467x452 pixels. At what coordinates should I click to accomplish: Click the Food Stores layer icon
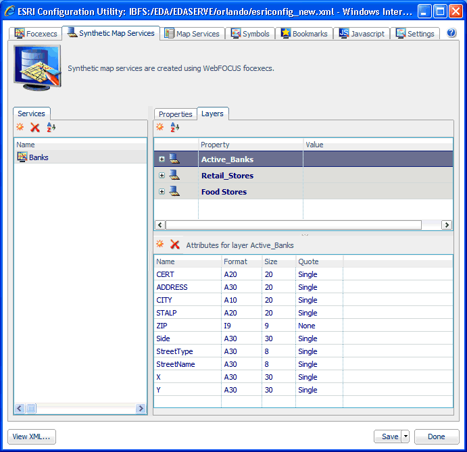(x=174, y=191)
